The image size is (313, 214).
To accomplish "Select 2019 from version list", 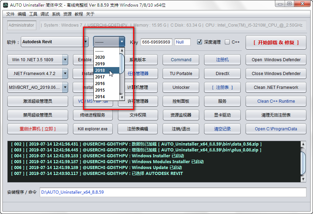I will pos(107,64).
